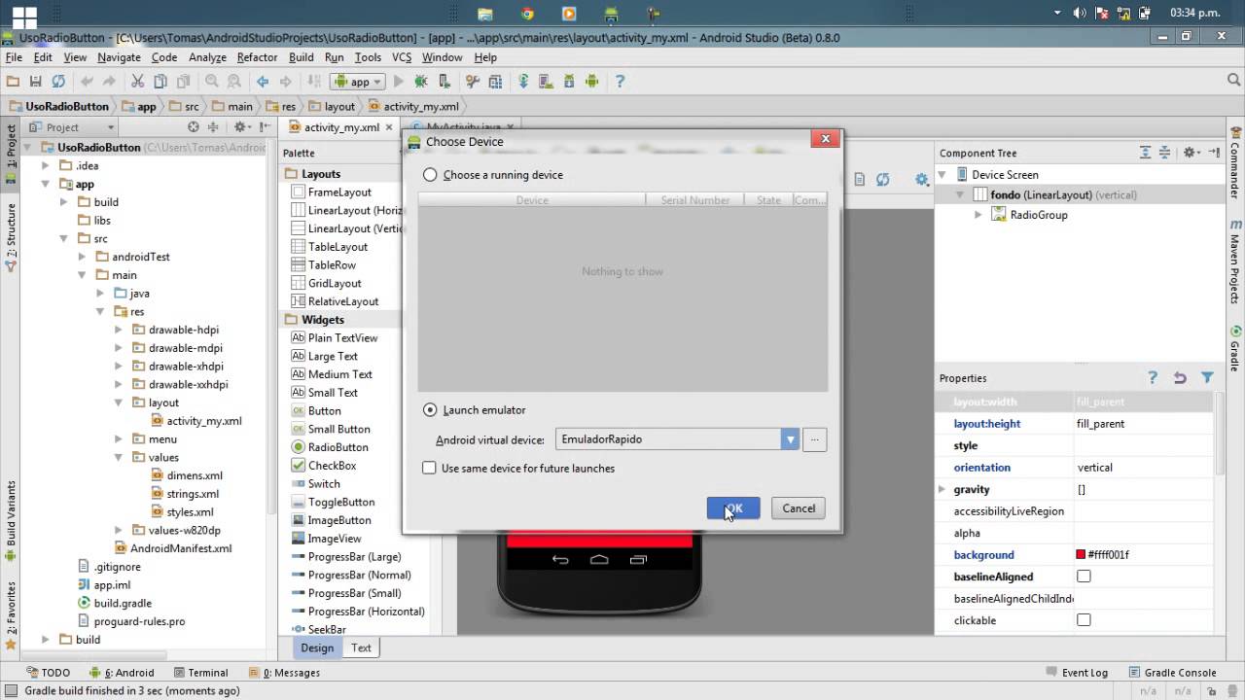The width and height of the screenshot is (1245, 700).
Task: Collapse the values folder
Action: click(119, 457)
